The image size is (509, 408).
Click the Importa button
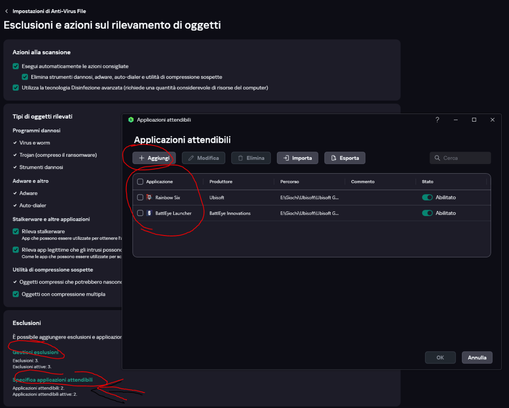297,158
